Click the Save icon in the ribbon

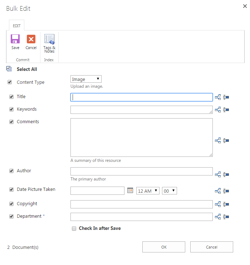15,39
